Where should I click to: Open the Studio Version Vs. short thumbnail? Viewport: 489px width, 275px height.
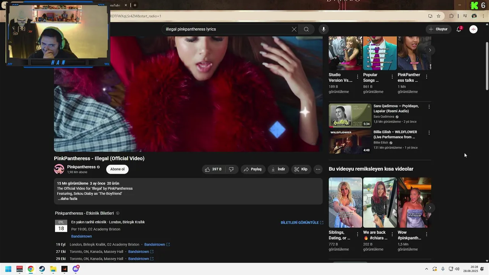pyautogui.click(x=345, y=53)
